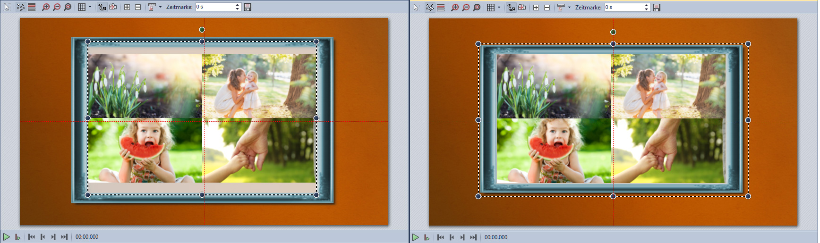Screen dimensions: 820x243
Task: Toggle motion path curve mode in left toolbar
Action: point(102,7)
